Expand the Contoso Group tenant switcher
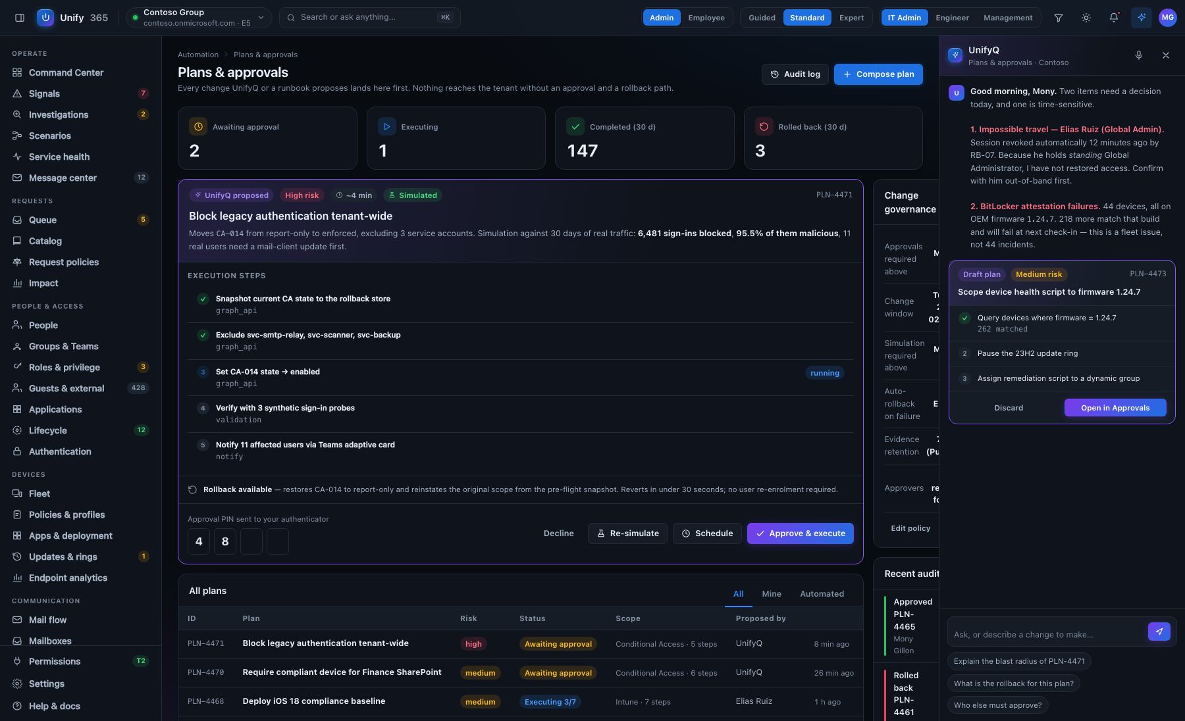The image size is (1185, 721). [x=198, y=18]
